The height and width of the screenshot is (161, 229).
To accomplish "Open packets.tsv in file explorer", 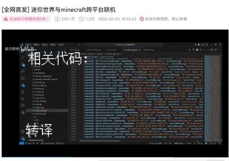I will coord(39,98).
